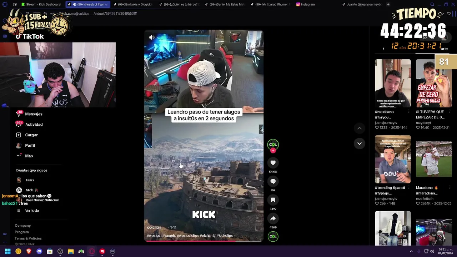Screen dimensions: 457x257
Task: Open File Explorer from the taskbar
Action: point(71,251)
